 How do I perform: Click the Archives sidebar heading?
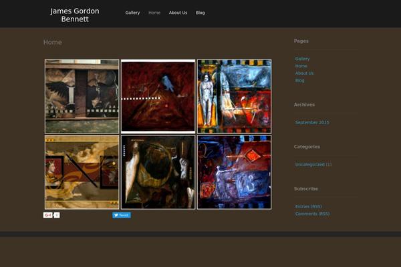[x=304, y=105]
